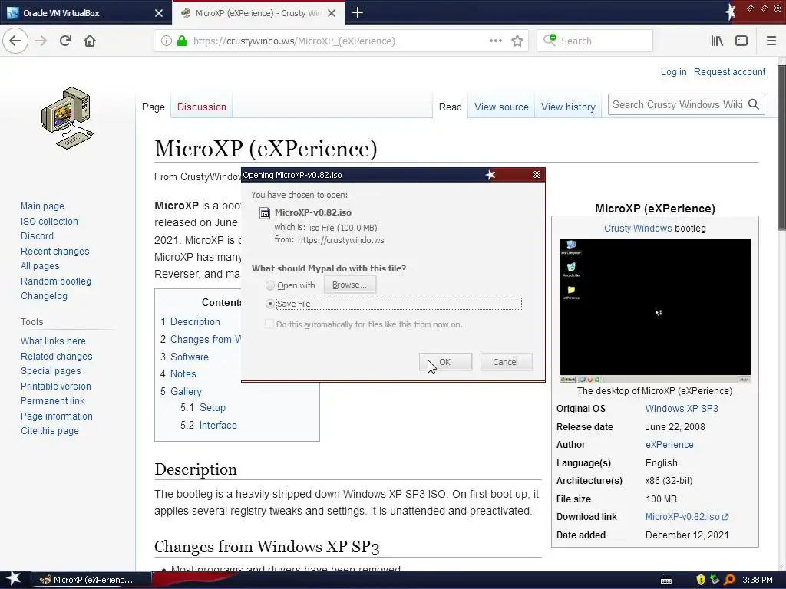Select the Open with radio button
The width and height of the screenshot is (786, 589).
[x=269, y=285]
